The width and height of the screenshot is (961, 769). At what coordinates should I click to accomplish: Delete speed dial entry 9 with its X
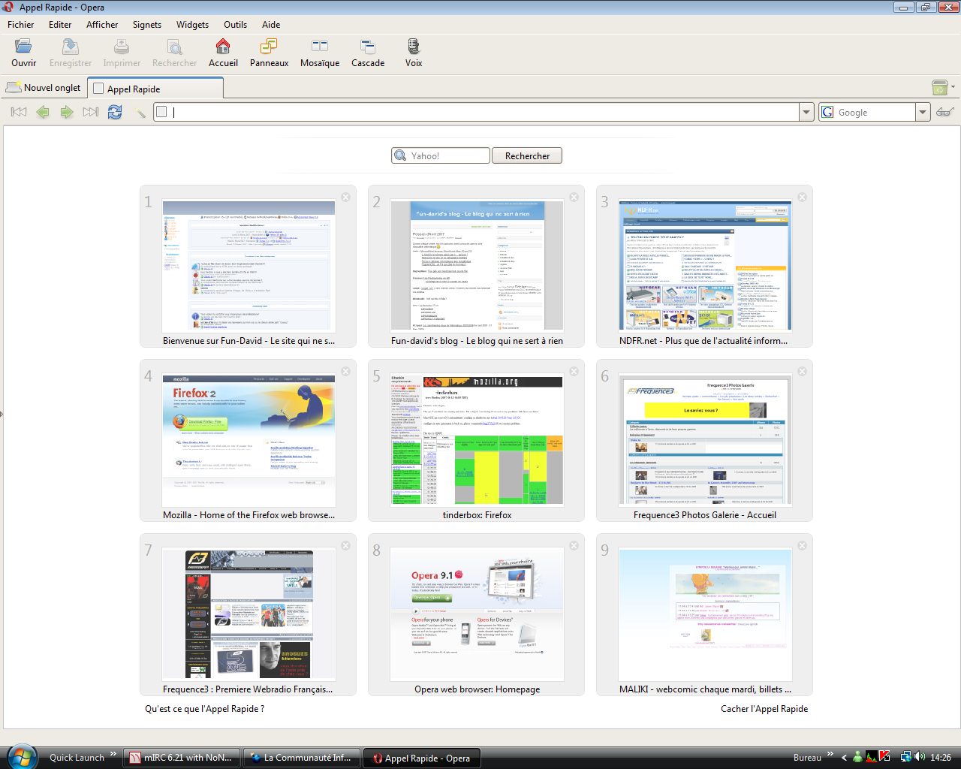pos(803,545)
